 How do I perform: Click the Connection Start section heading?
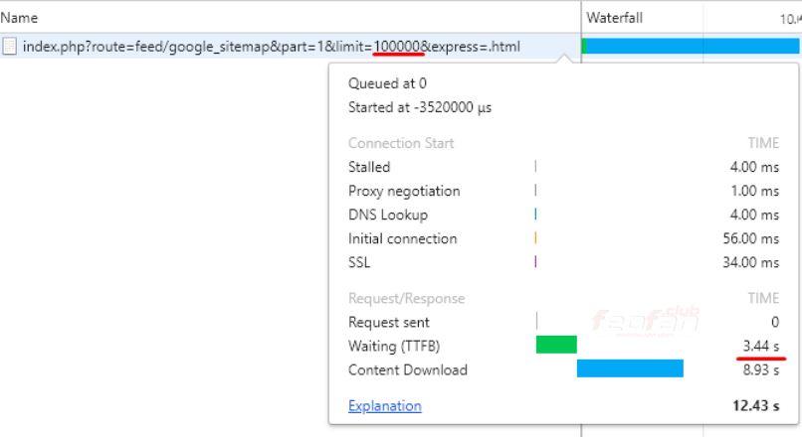coord(401,143)
